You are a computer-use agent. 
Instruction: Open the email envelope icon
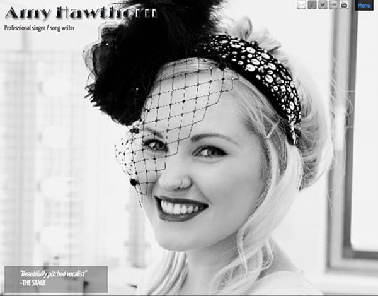click(301, 5)
